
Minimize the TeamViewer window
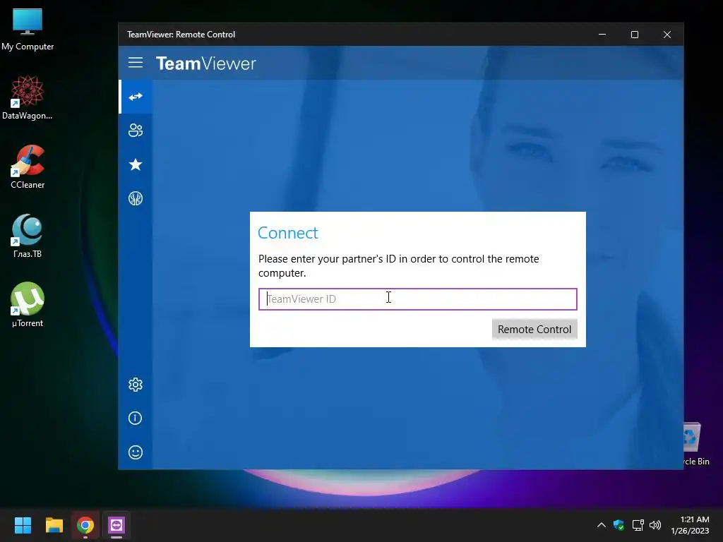602,35
